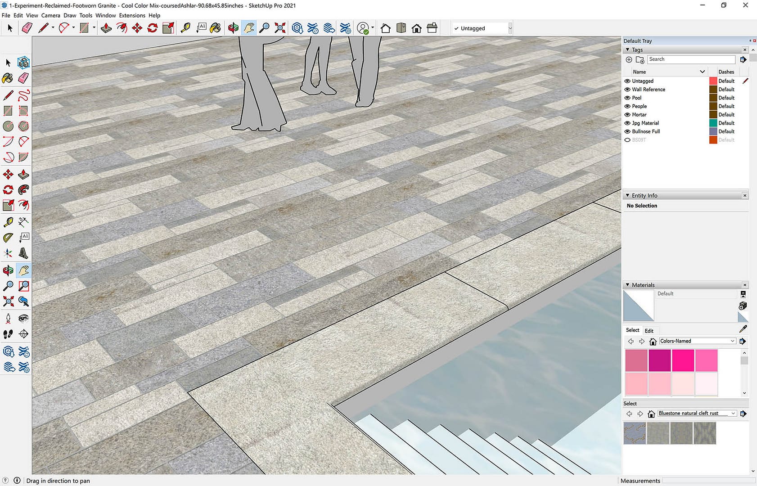Screen dimensions: 757x486
Task: Open the Colors-Named materials dropdown
Action: pyautogui.click(x=732, y=341)
